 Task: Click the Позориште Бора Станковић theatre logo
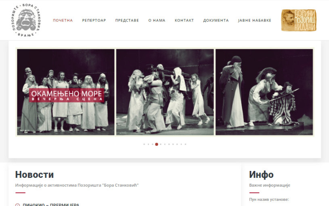click(26, 20)
